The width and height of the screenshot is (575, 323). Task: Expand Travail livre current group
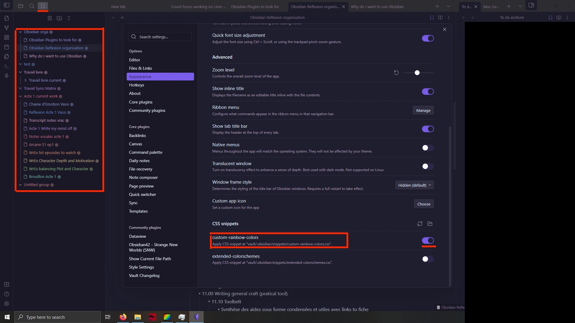[x=25, y=80]
